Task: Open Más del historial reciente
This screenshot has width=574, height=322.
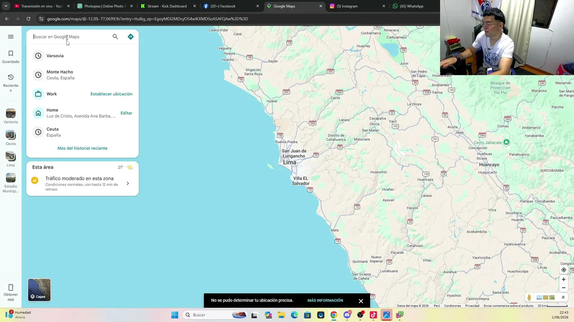Action: 83,148
